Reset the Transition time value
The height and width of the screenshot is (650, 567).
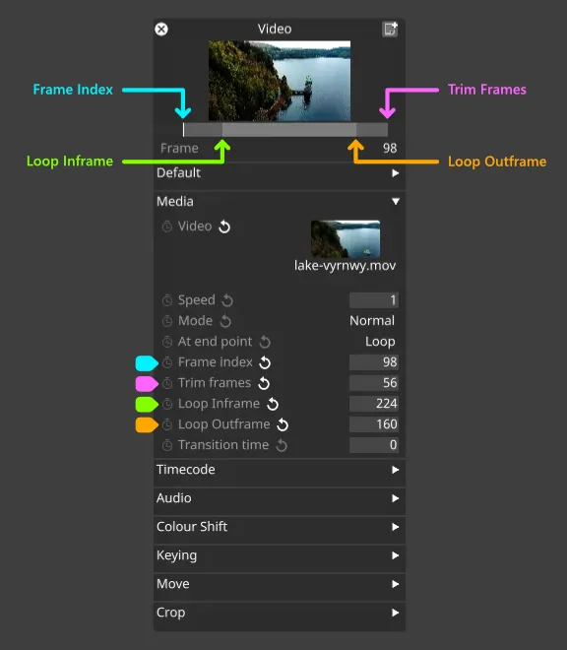(x=282, y=445)
